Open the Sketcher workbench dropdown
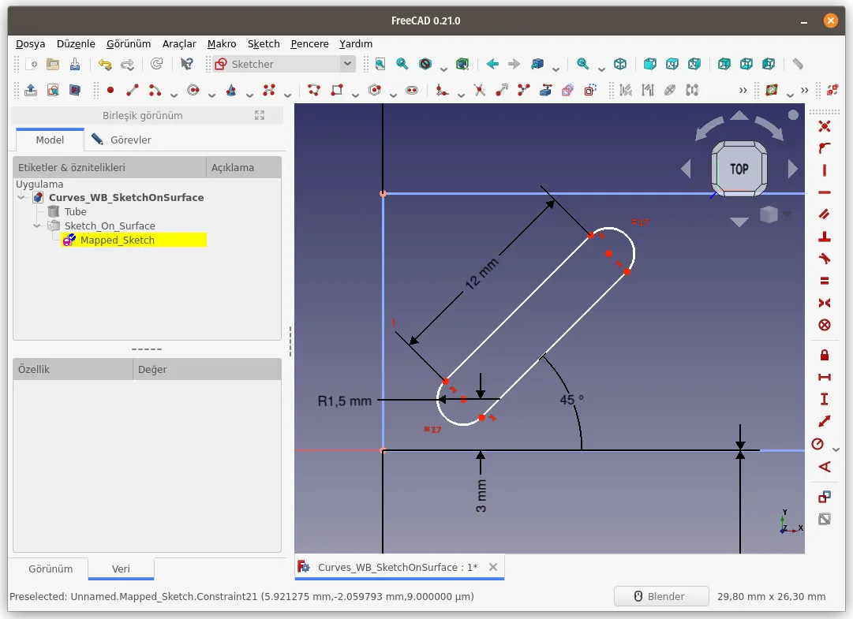Viewport: 853px width, 619px height. pos(347,65)
